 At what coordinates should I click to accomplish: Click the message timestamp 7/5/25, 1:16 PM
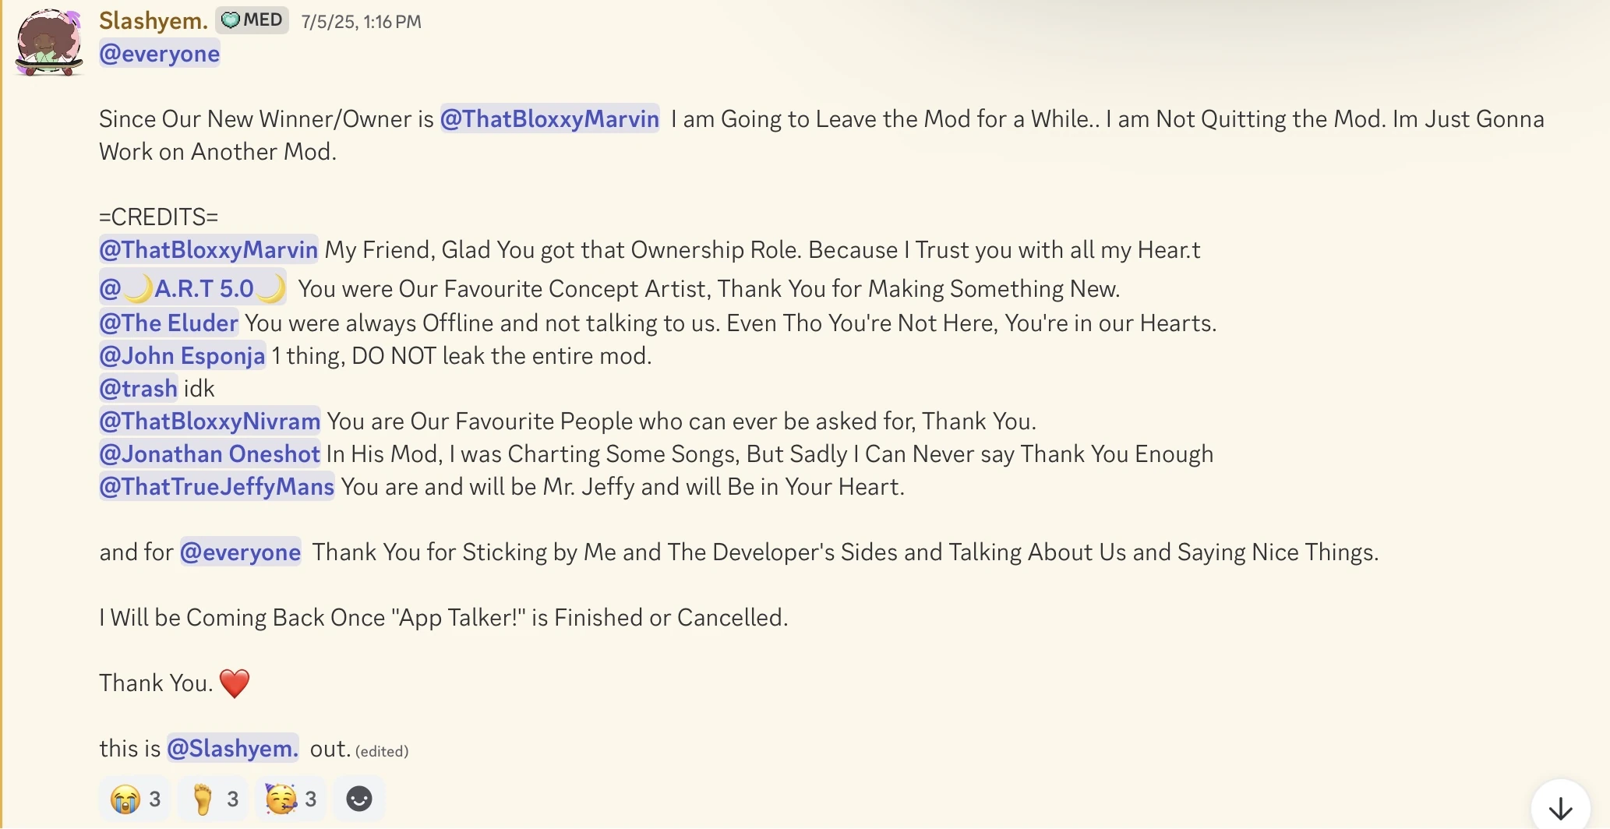point(361,22)
